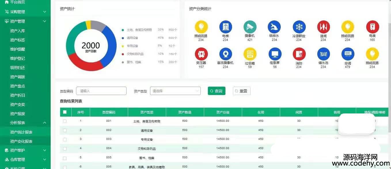Click the green 查询 search button
This screenshot has height=169, width=391.
click(x=217, y=91)
